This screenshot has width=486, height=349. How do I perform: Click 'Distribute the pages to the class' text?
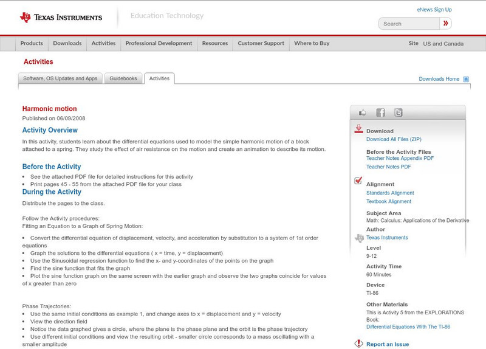[63, 204]
